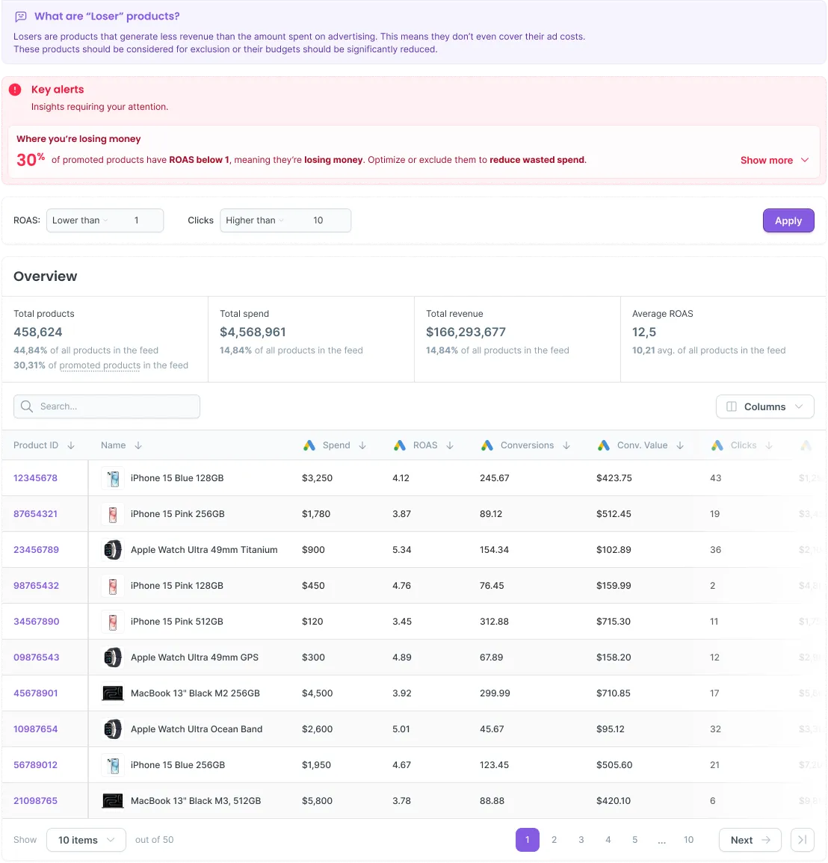Open the ROAS 'Lower than' dropdown
This screenshot has height=863, width=828.
[81, 220]
